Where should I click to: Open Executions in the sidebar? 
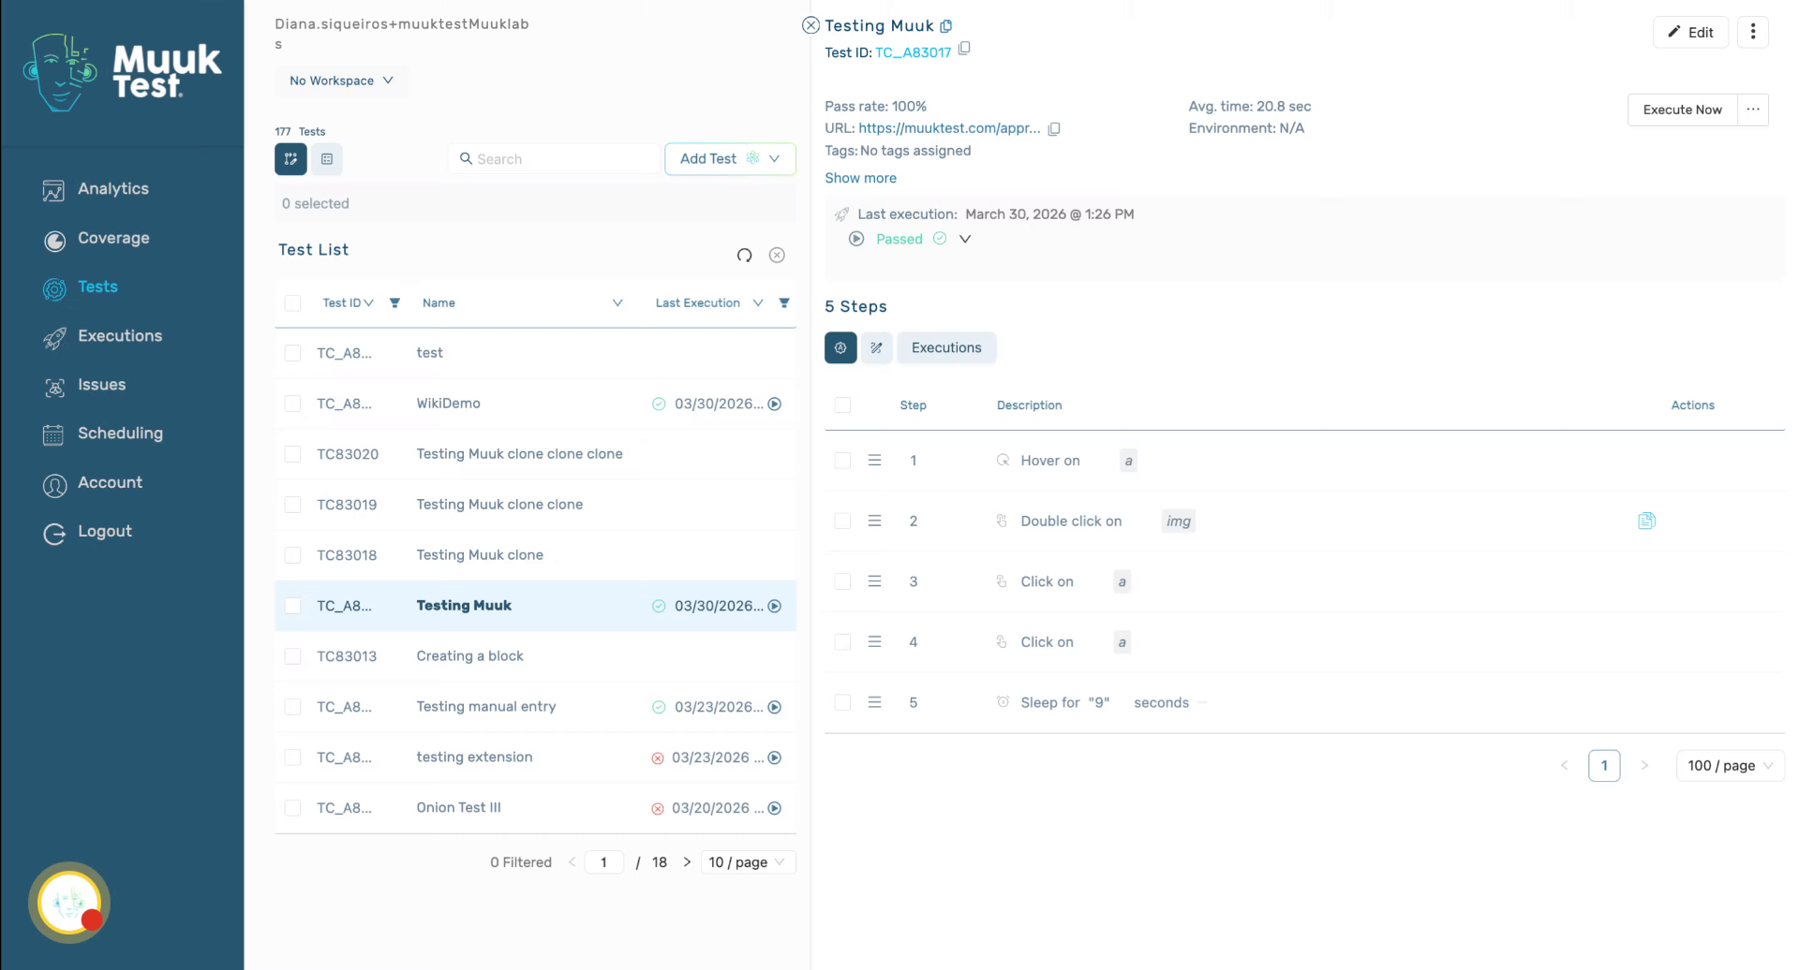pyautogui.click(x=102, y=336)
